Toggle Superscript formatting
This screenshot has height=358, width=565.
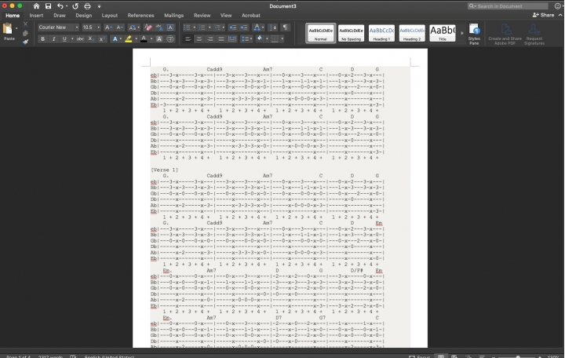102,39
